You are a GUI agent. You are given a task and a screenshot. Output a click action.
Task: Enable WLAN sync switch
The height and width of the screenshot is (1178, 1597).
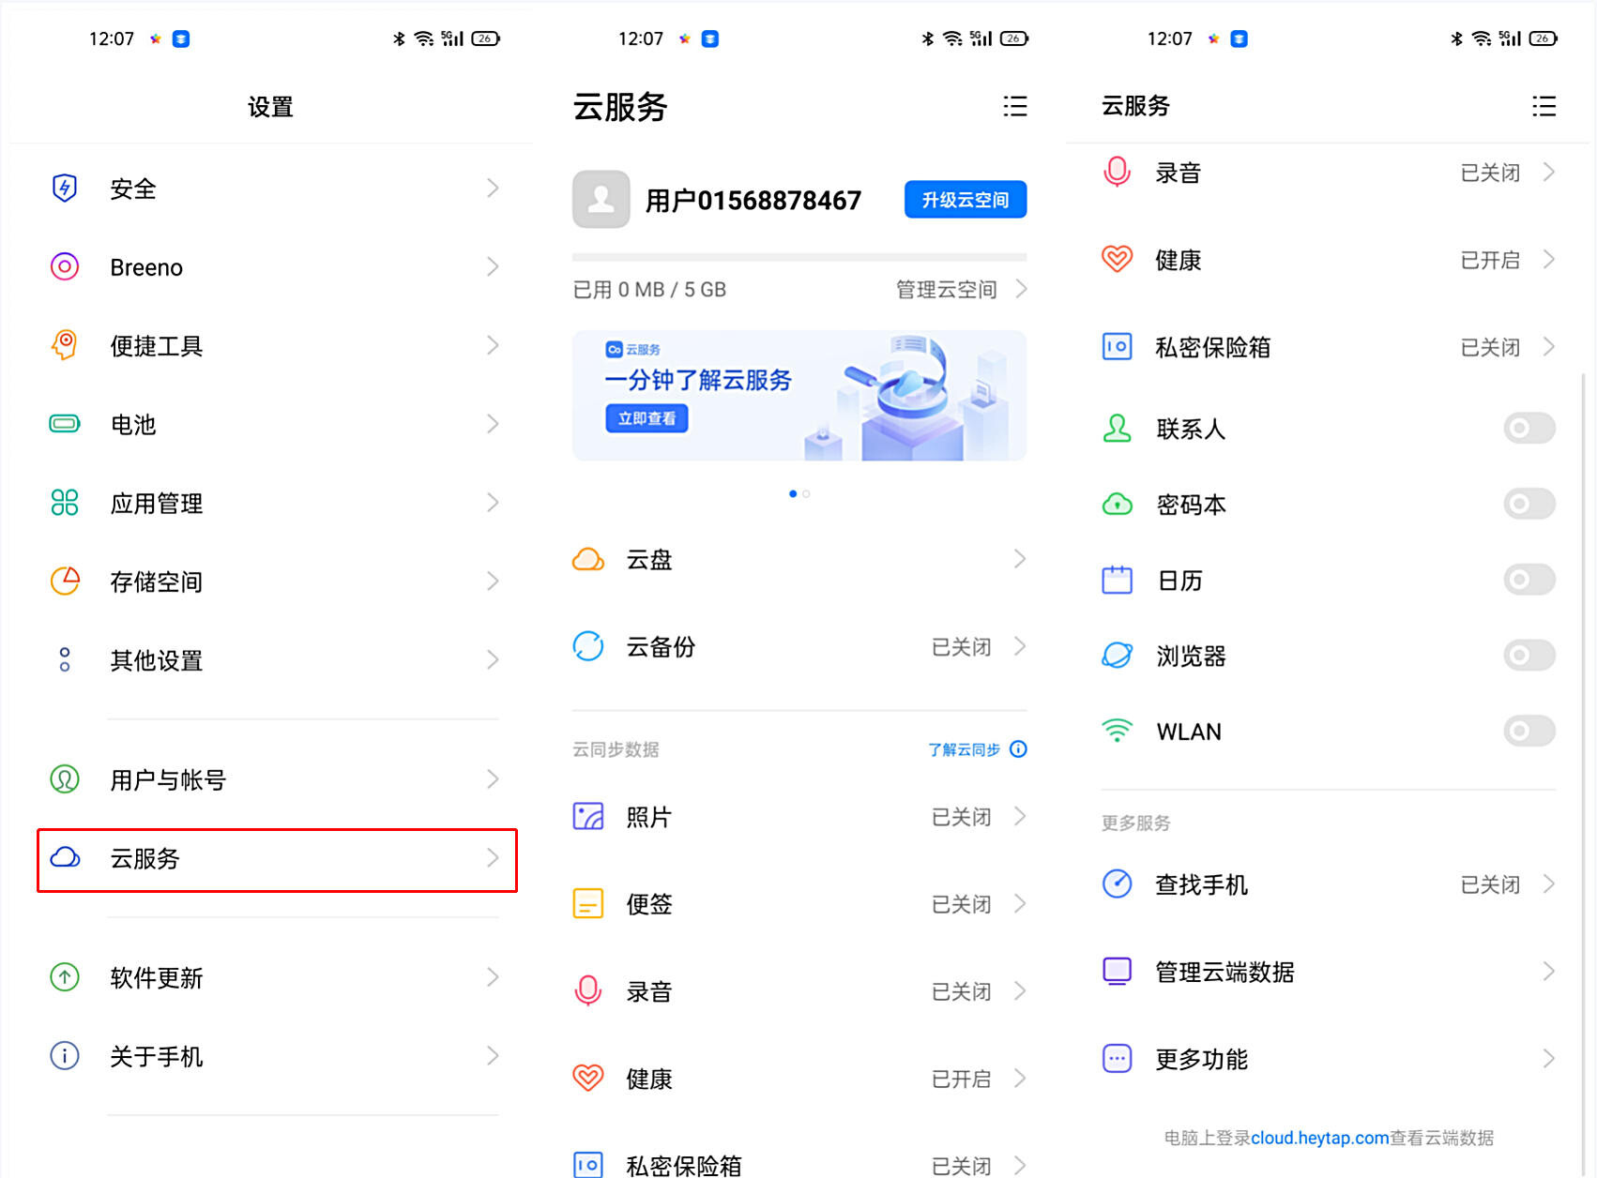point(1529,731)
